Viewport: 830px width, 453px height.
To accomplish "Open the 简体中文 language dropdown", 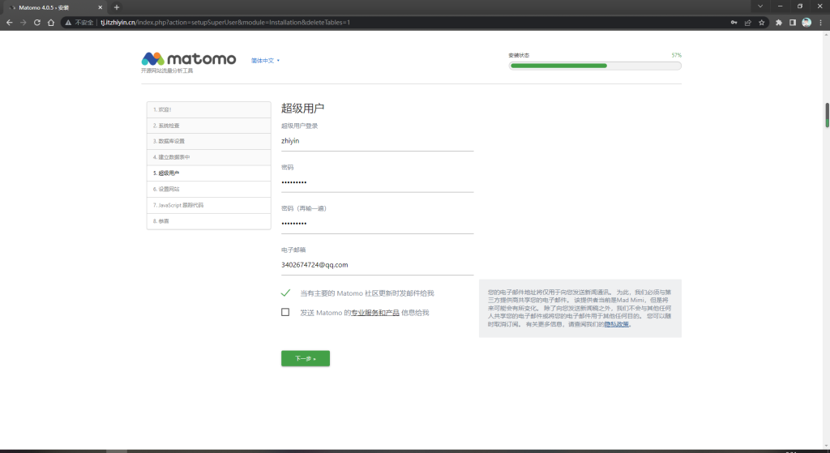I will pos(265,61).
